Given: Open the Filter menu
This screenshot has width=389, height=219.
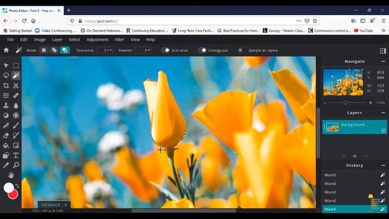Looking at the screenshot, I should click(x=119, y=40).
